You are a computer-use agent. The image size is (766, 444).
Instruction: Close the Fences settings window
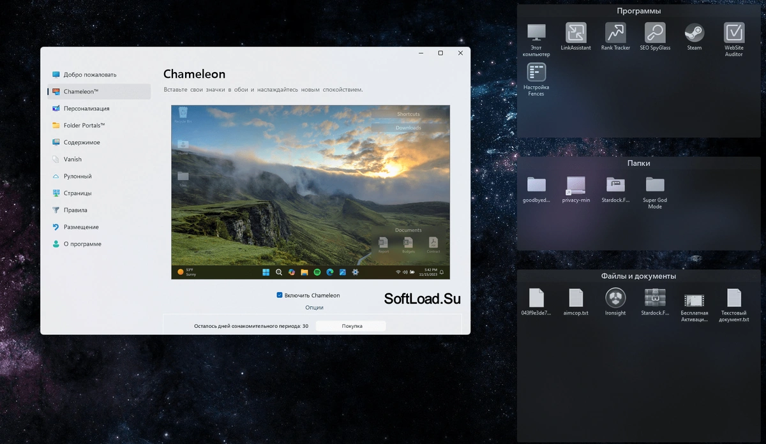(460, 54)
